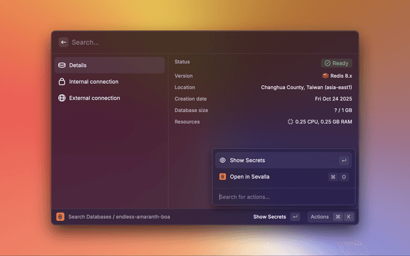Screen dimensions: 410x256
Task: Click the Redis logo icon
Action: click(x=325, y=76)
